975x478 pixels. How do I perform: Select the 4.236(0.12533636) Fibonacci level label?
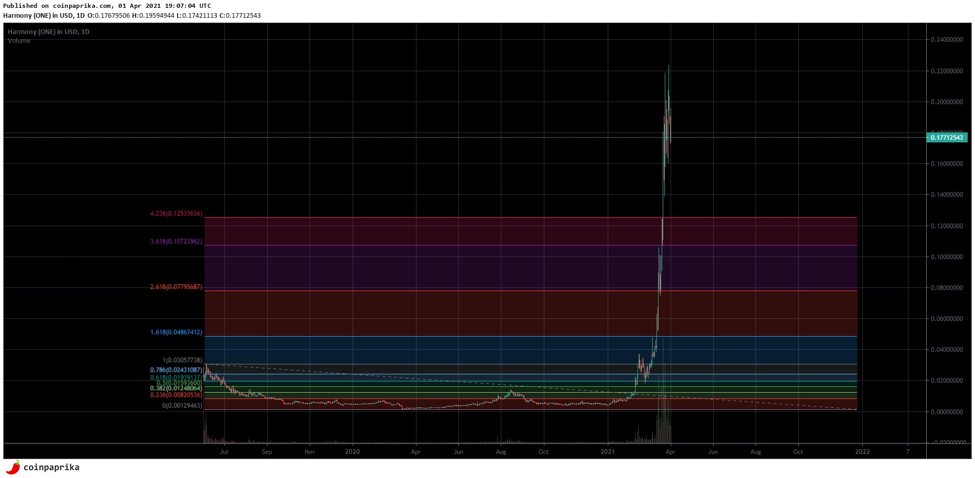[x=176, y=214]
